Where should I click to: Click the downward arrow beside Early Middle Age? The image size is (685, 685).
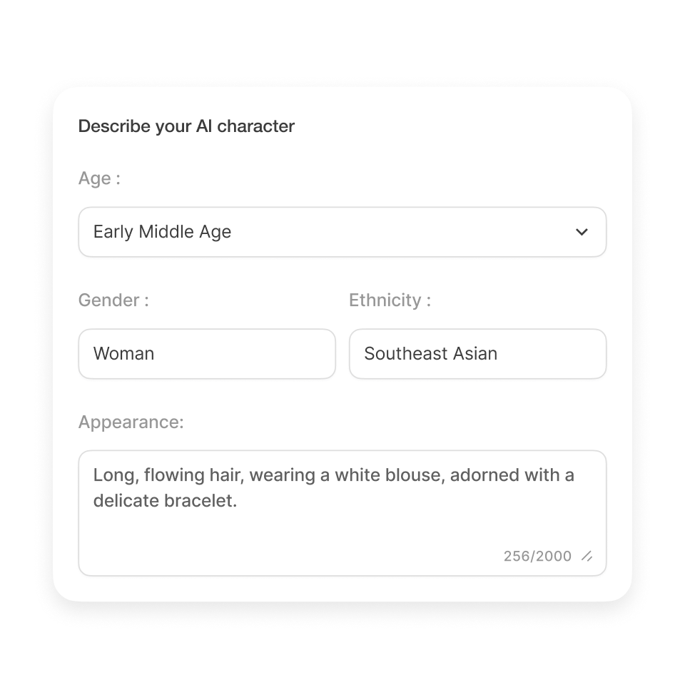[x=582, y=231]
